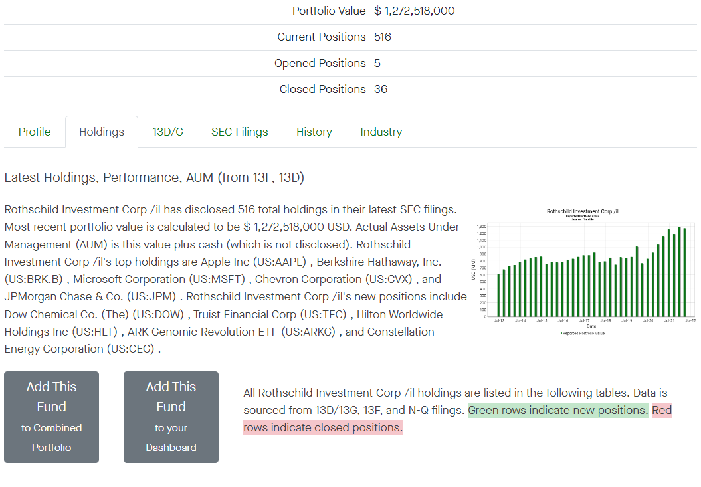Image resolution: width=701 pixels, height=487 pixels.
Task: Add this fund to Combined Portfolio
Action: 51,417
